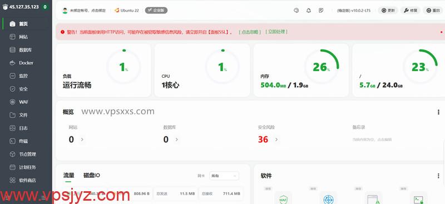The image size is (445, 204).
Task: Click the 内存 usage 26% gauge
Action: click(322, 67)
